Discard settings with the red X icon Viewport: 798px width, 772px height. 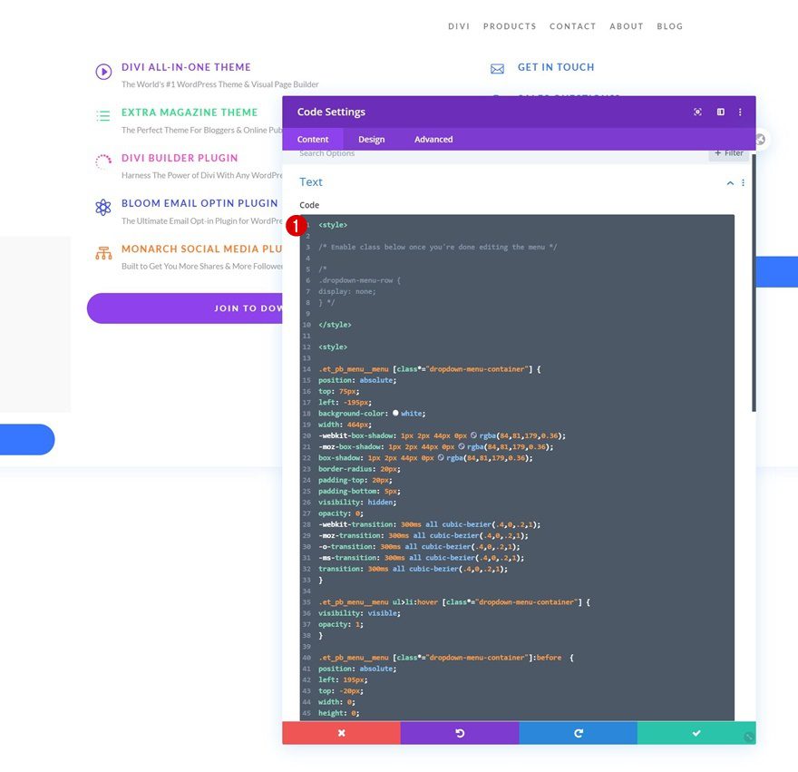[341, 732]
